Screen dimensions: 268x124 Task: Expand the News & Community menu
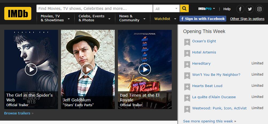(x=132, y=18)
